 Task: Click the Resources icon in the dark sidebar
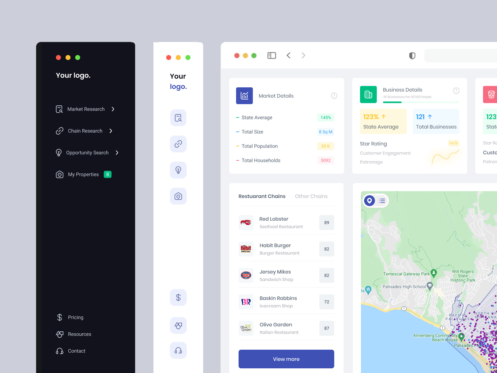59,334
